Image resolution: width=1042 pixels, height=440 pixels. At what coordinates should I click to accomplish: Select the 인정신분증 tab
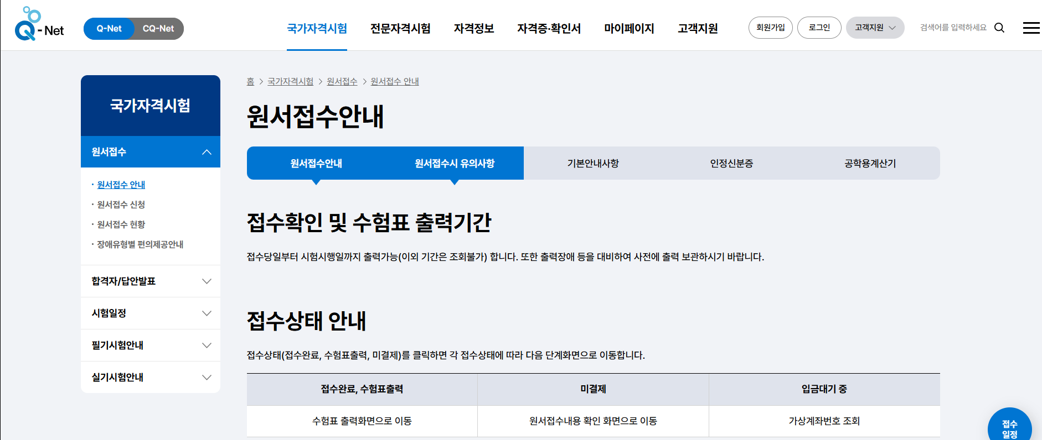[x=731, y=163]
